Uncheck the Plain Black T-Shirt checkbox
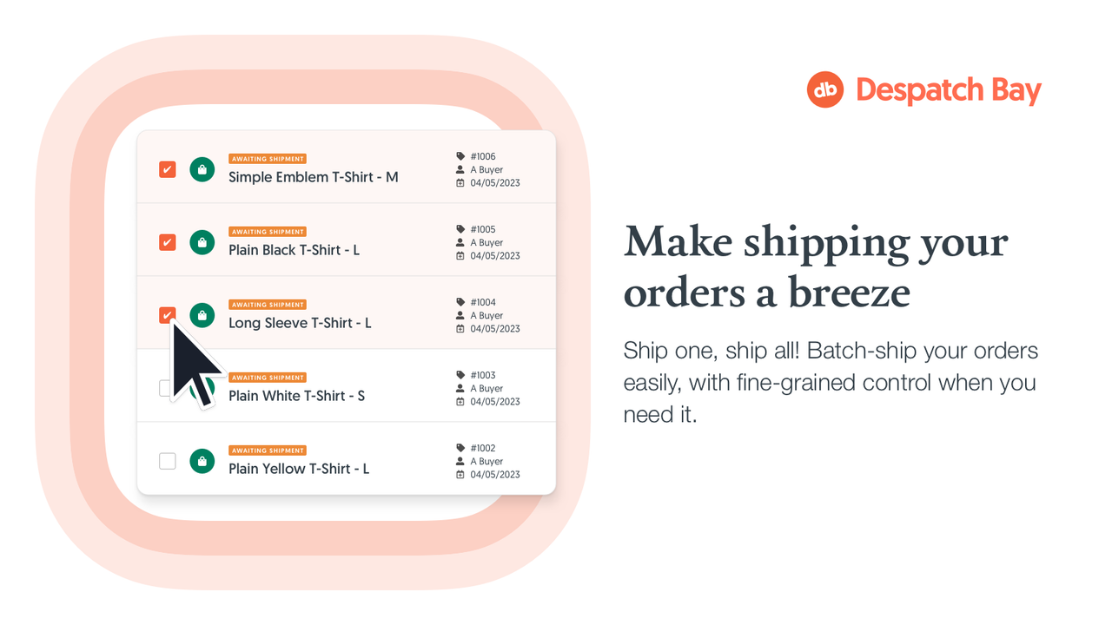Viewport: 1112px width, 625px height. point(167,242)
